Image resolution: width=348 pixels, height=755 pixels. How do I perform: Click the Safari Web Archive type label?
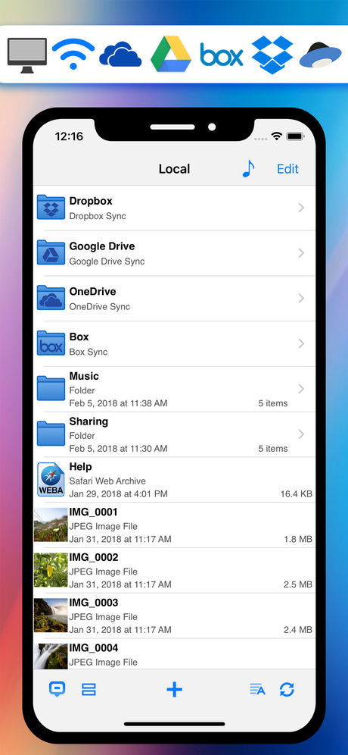tap(107, 481)
